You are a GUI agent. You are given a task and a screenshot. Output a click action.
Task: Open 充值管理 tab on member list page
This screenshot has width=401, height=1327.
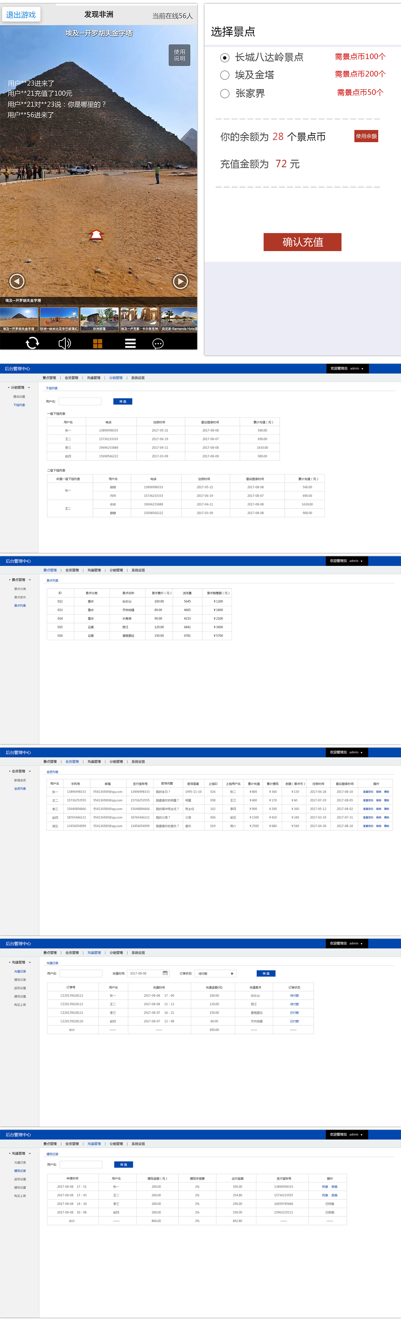94,762
